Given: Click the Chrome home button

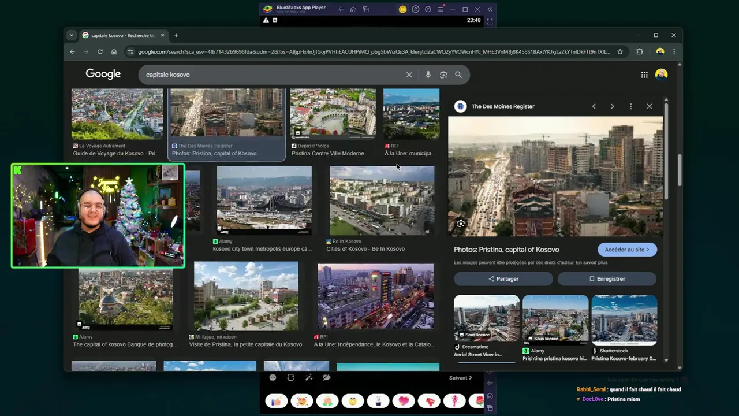Looking at the screenshot, I should 114,51.
